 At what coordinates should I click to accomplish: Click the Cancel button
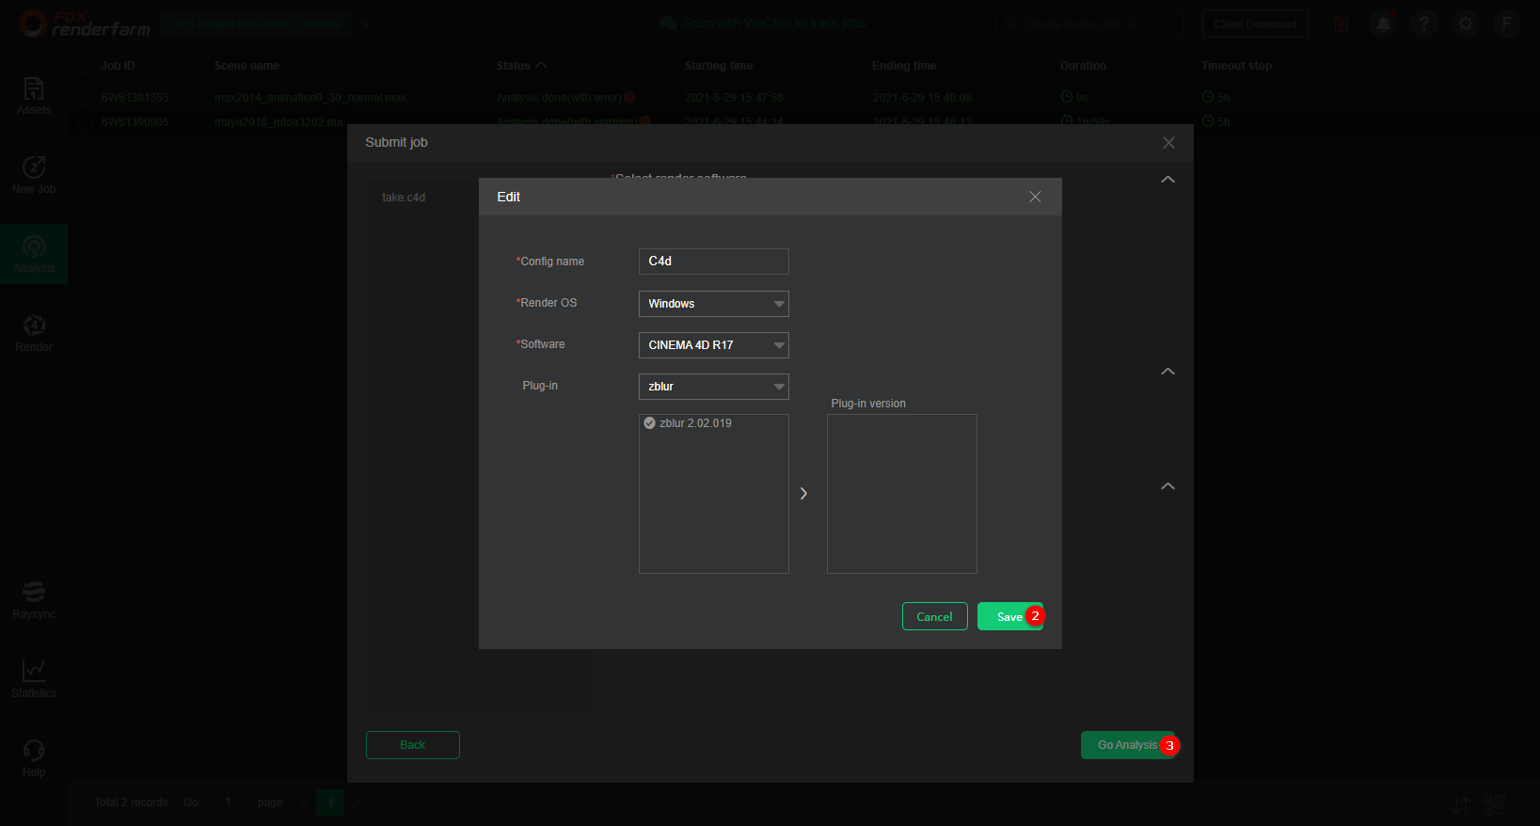pyautogui.click(x=934, y=616)
